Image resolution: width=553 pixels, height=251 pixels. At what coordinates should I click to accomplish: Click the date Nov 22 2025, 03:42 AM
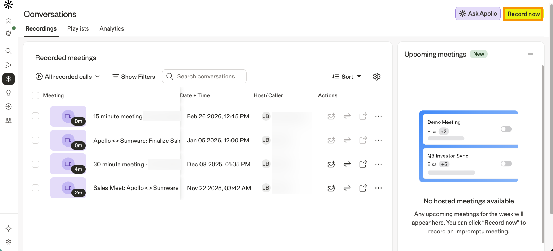[219, 188]
